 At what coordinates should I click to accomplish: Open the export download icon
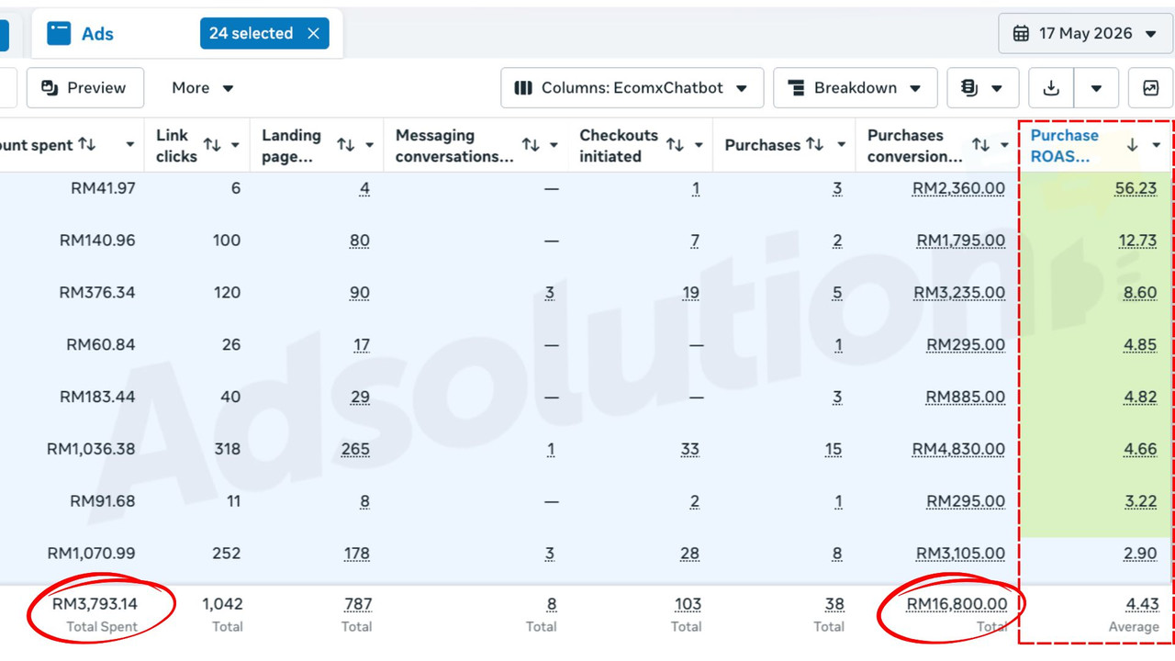1051,88
